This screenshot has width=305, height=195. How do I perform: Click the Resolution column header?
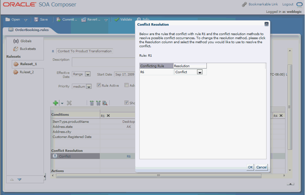coord(190,66)
